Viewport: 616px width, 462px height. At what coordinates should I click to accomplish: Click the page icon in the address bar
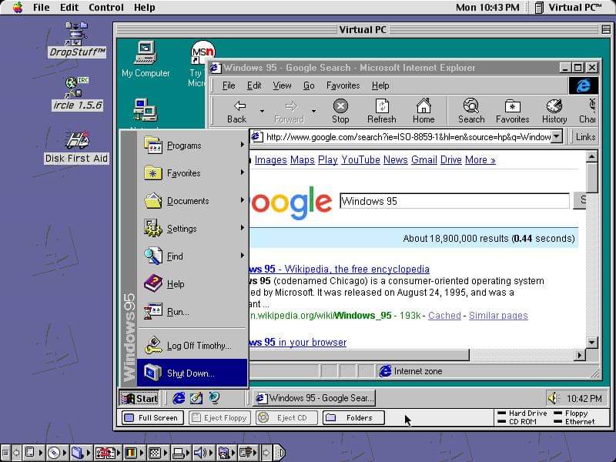256,137
